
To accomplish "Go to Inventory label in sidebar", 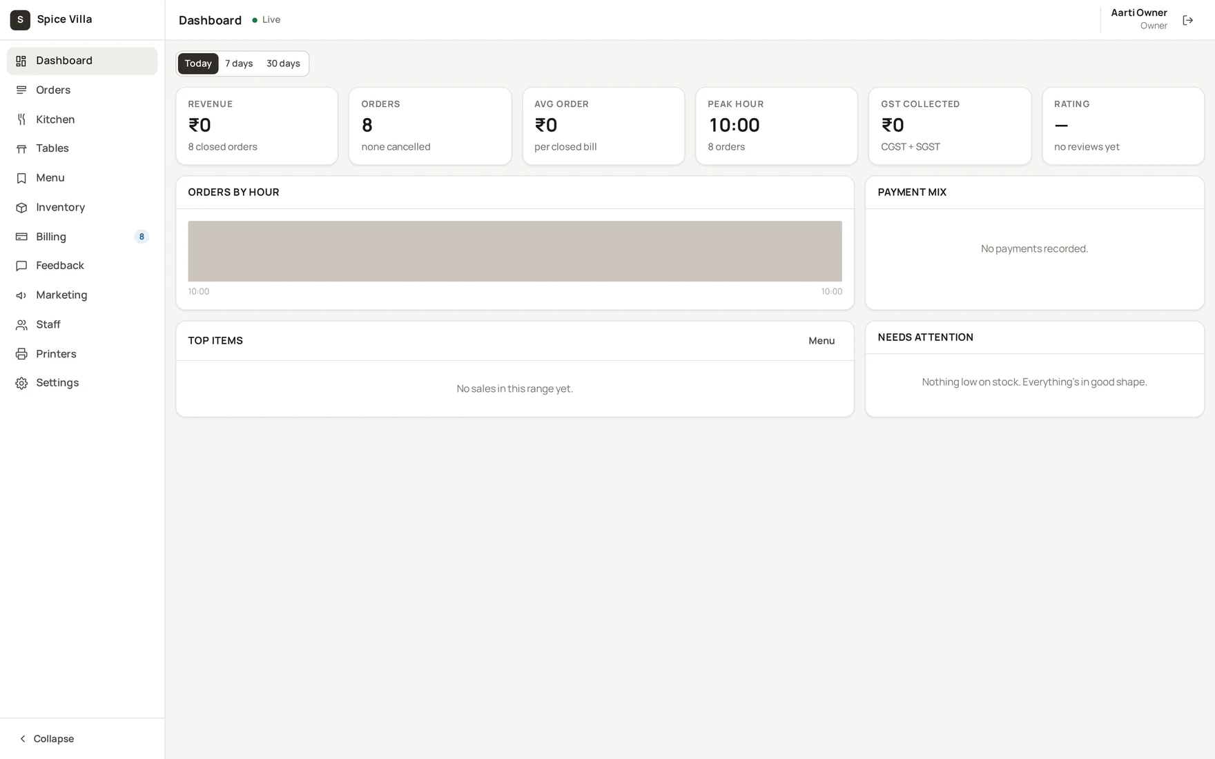I will click(x=61, y=208).
